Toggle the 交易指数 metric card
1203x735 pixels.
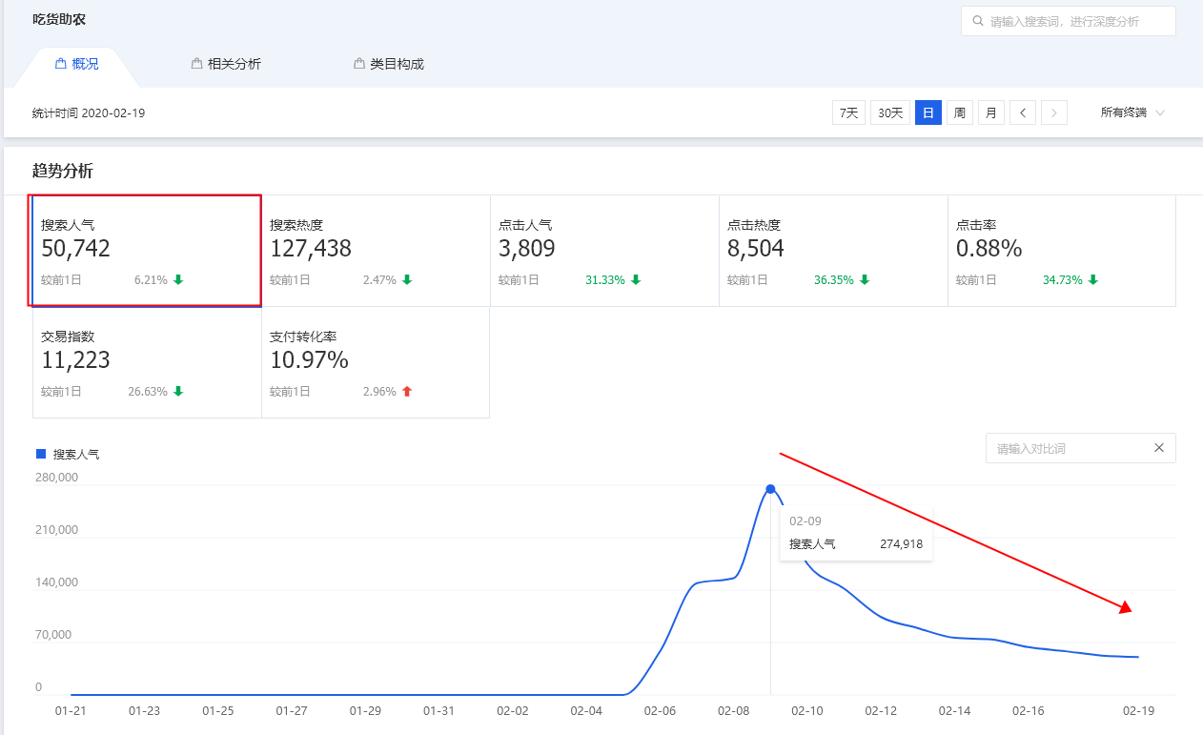pyautogui.click(x=147, y=362)
